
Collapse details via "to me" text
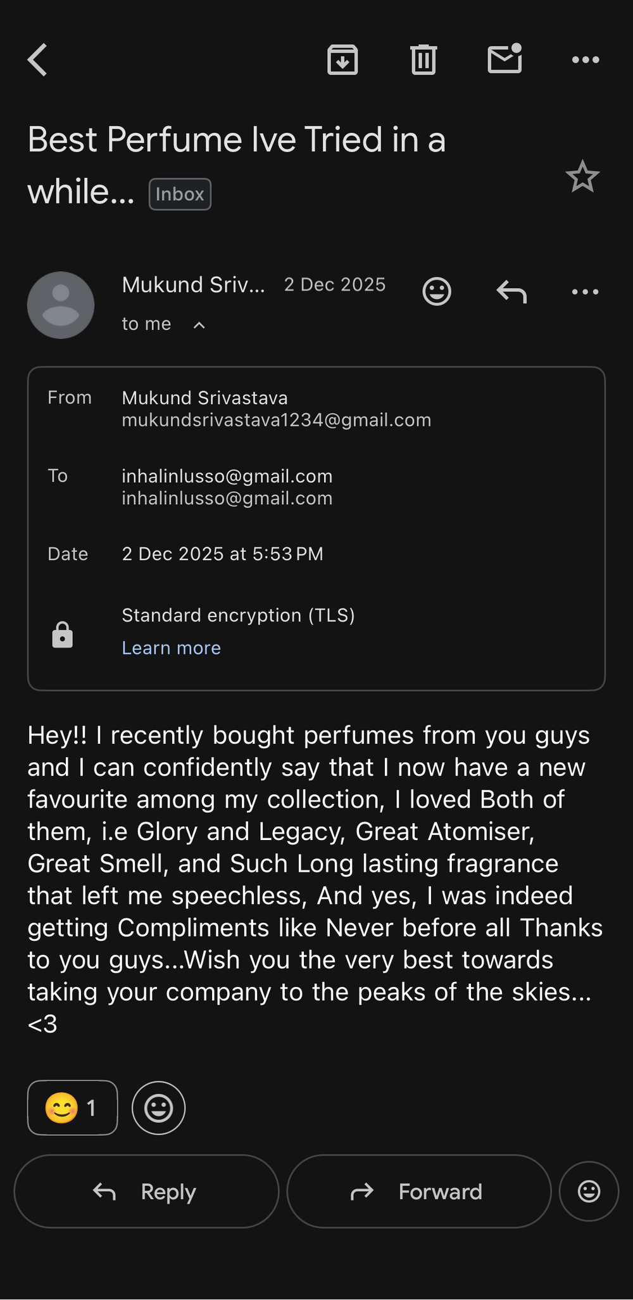(x=146, y=324)
